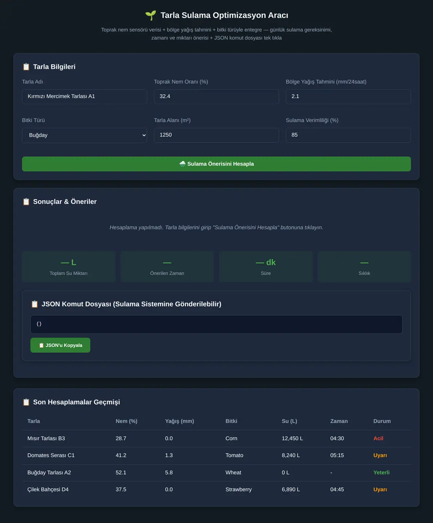Image resolution: width=433 pixels, height=523 pixels.
Task: Click the 37.5 moisture value
Action: 121,489
